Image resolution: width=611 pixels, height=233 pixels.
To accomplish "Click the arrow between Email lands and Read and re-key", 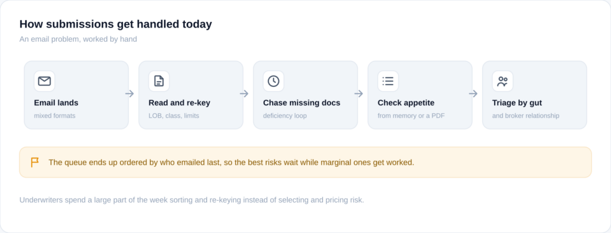I will [x=129, y=94].
